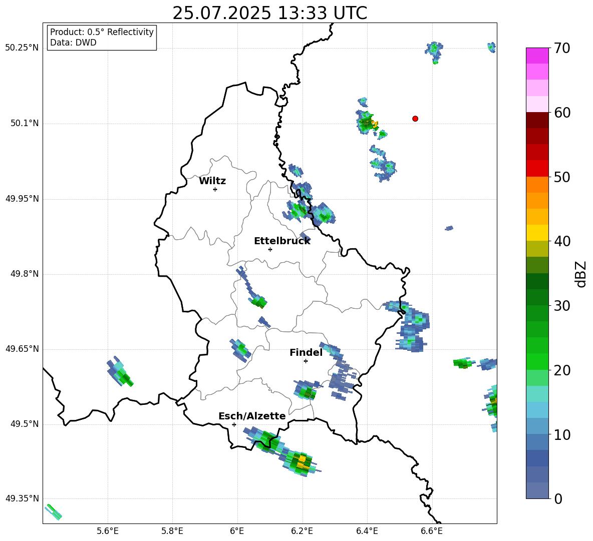Click the dark red band just below 60
The image size is (593, 541).
[537, 120]
